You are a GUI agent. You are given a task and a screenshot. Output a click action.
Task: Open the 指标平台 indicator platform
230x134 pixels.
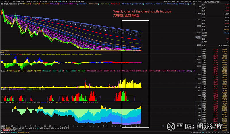9,128
